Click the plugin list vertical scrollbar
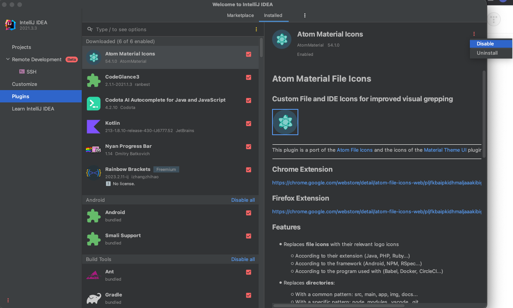Screen dimensions: 513x308 (x=262, y=47)
